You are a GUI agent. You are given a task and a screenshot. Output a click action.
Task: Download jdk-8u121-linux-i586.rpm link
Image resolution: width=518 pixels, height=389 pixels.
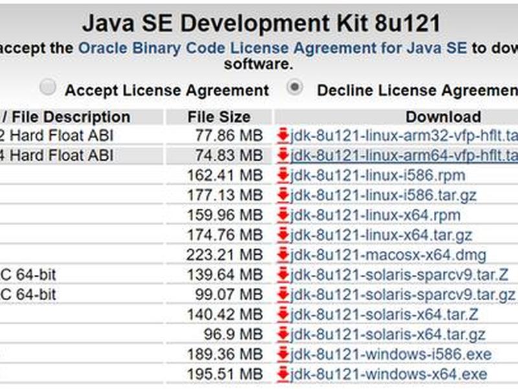377,175
